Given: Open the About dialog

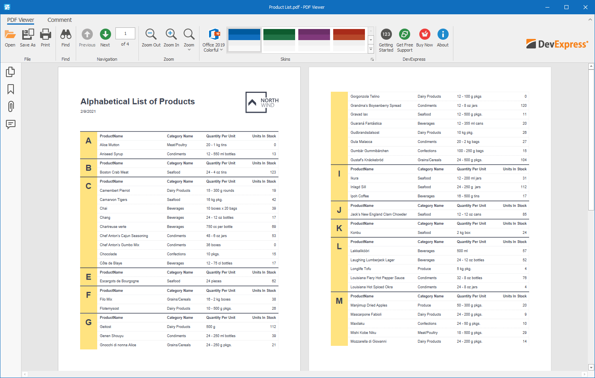Looking at the screenshot, I should click(x=443, y=38).
